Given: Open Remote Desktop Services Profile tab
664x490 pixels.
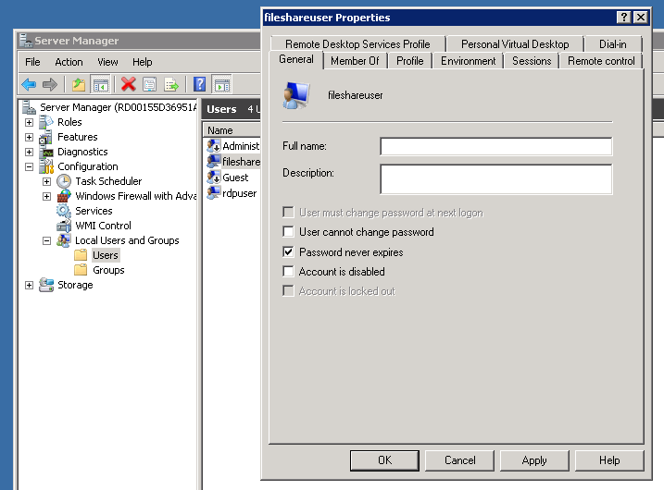Looking at the screenshot, I should [x=357, y=44].
